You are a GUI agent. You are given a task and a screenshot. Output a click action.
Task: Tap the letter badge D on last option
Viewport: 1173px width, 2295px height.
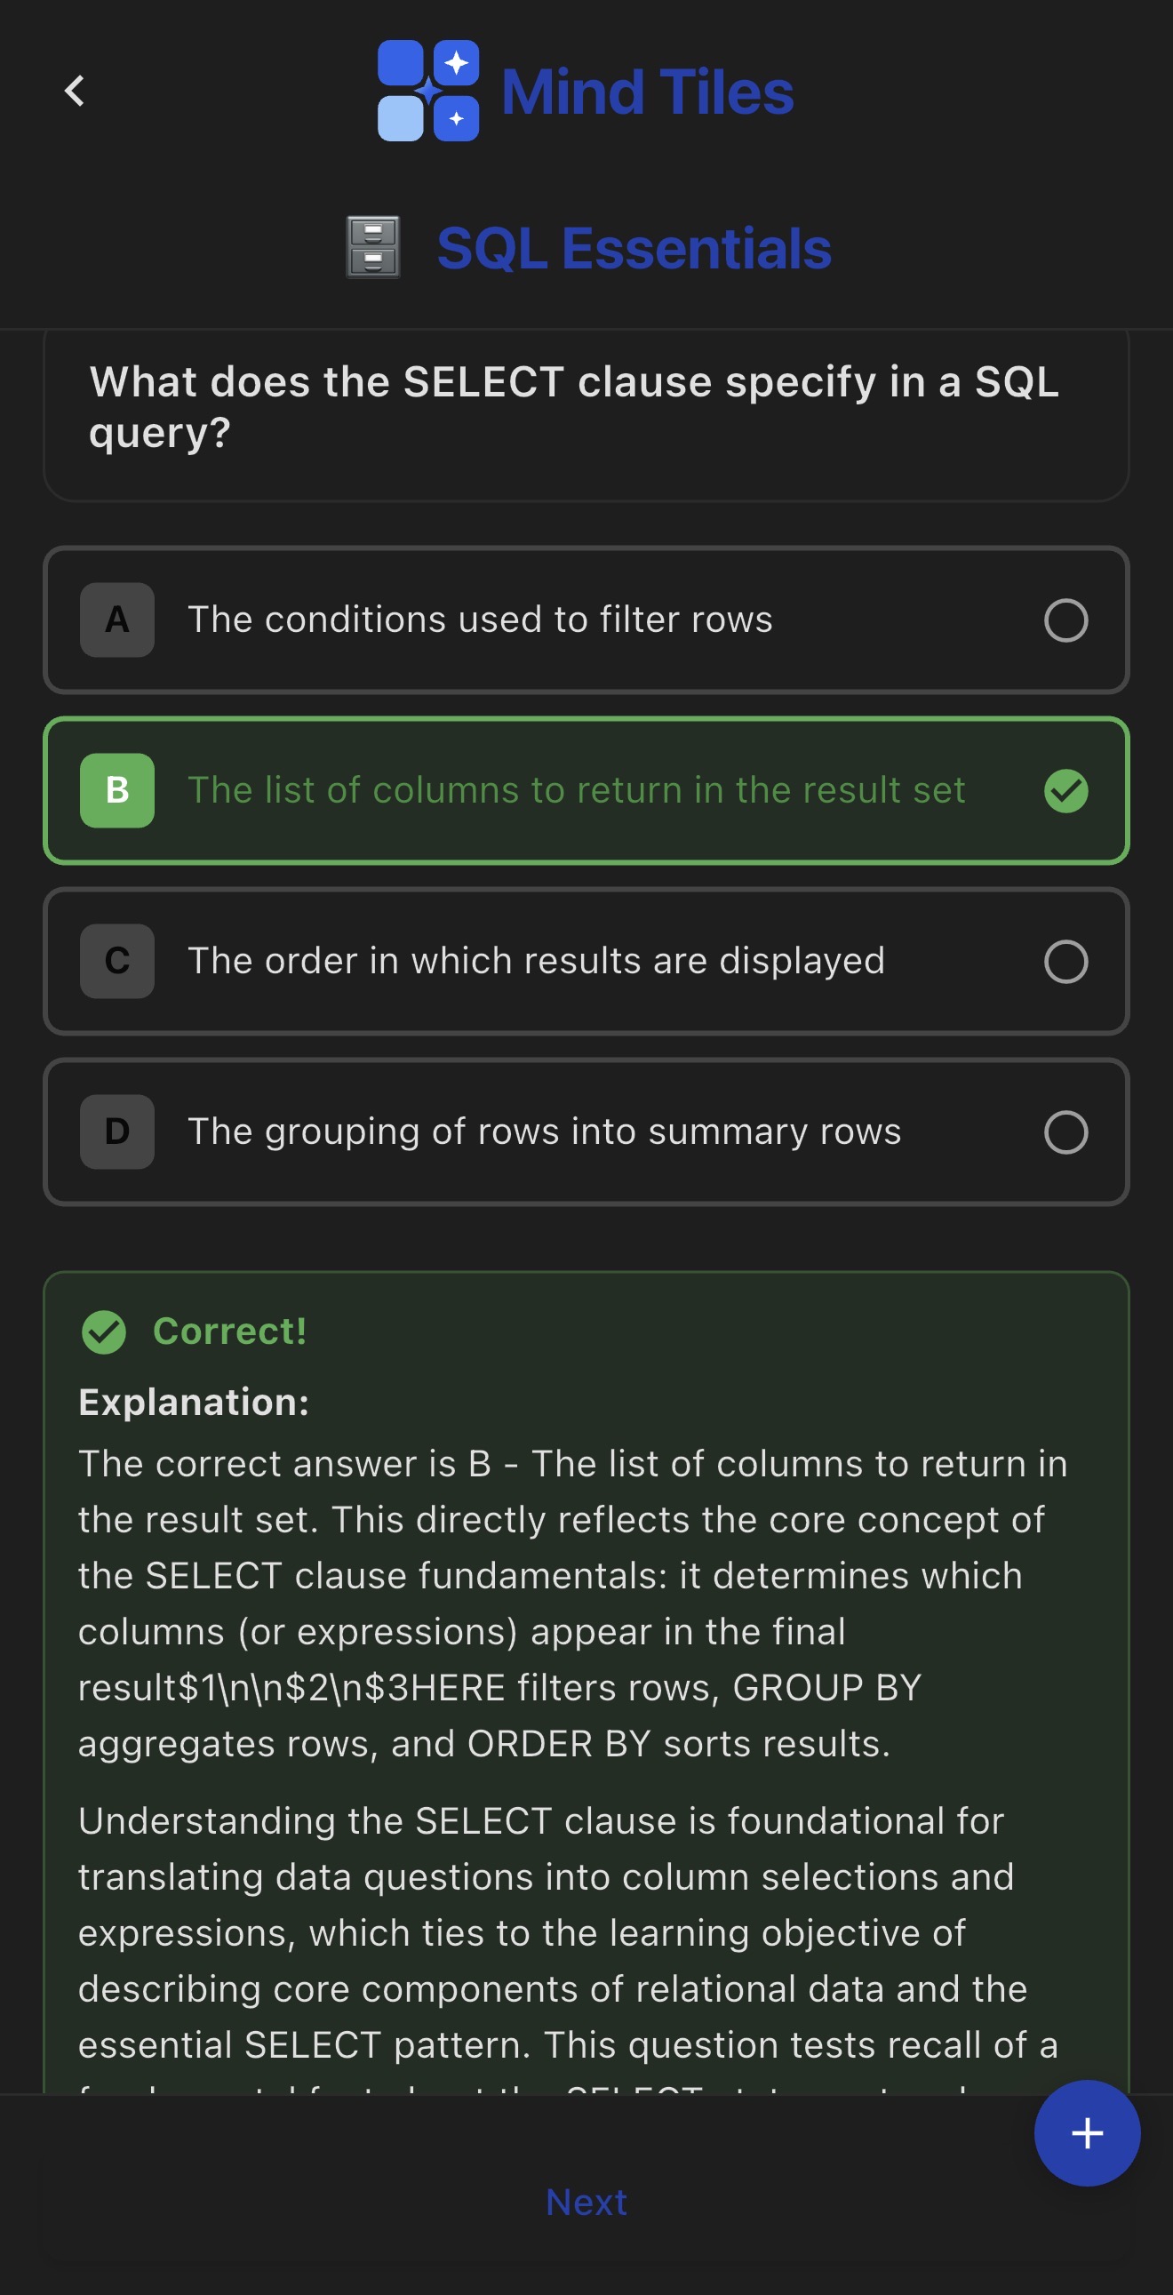click(x=116, y=1132)
